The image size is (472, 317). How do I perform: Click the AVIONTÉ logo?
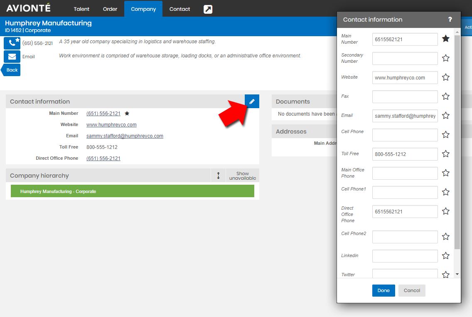coord(28,8)
